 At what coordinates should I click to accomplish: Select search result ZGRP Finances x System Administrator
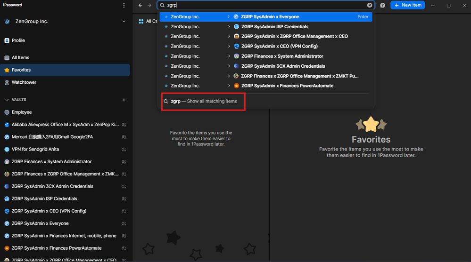[266, 56]
